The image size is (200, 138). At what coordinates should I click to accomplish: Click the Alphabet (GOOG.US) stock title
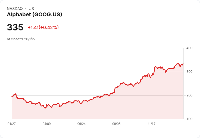(35, 15)
